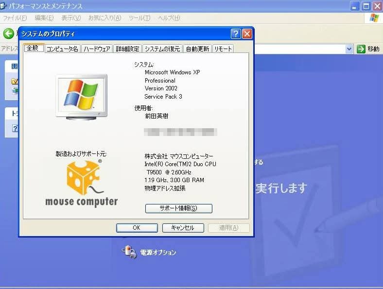Click the 適用(A) button
Image resolution: width=383 pixels, height=289 pixels.
[228, 228]
